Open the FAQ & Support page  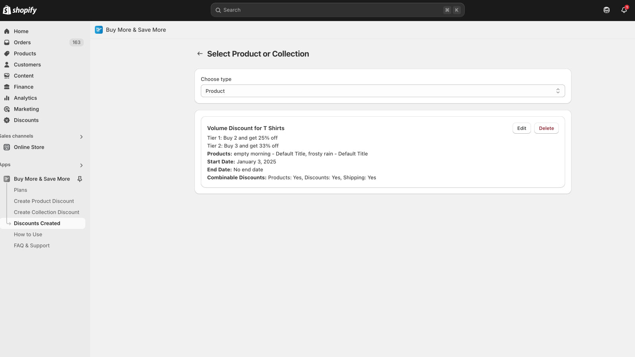pyautogui.click(x=32, y=246)
